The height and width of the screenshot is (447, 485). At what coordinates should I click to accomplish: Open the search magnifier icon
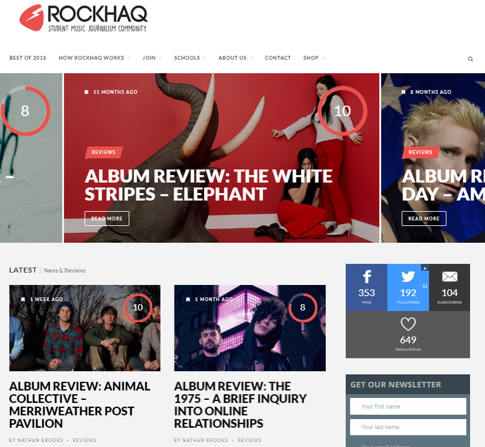(x=470, y=59)
